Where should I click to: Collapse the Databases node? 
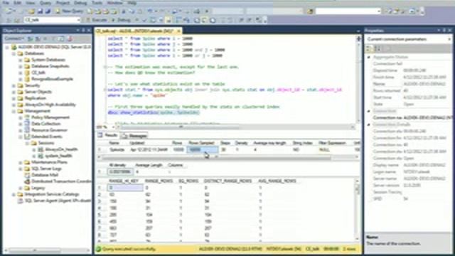pos(14,53)
